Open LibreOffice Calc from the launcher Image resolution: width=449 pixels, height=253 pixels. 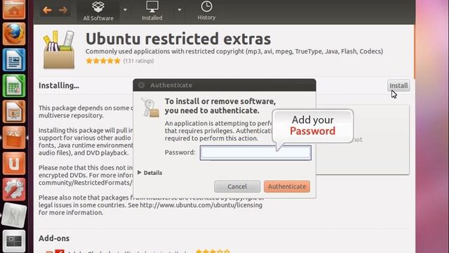coord(14,86)
